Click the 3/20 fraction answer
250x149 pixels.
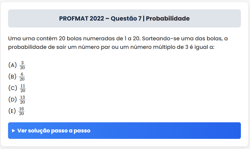pyautogui.click(x=23, y=65)
